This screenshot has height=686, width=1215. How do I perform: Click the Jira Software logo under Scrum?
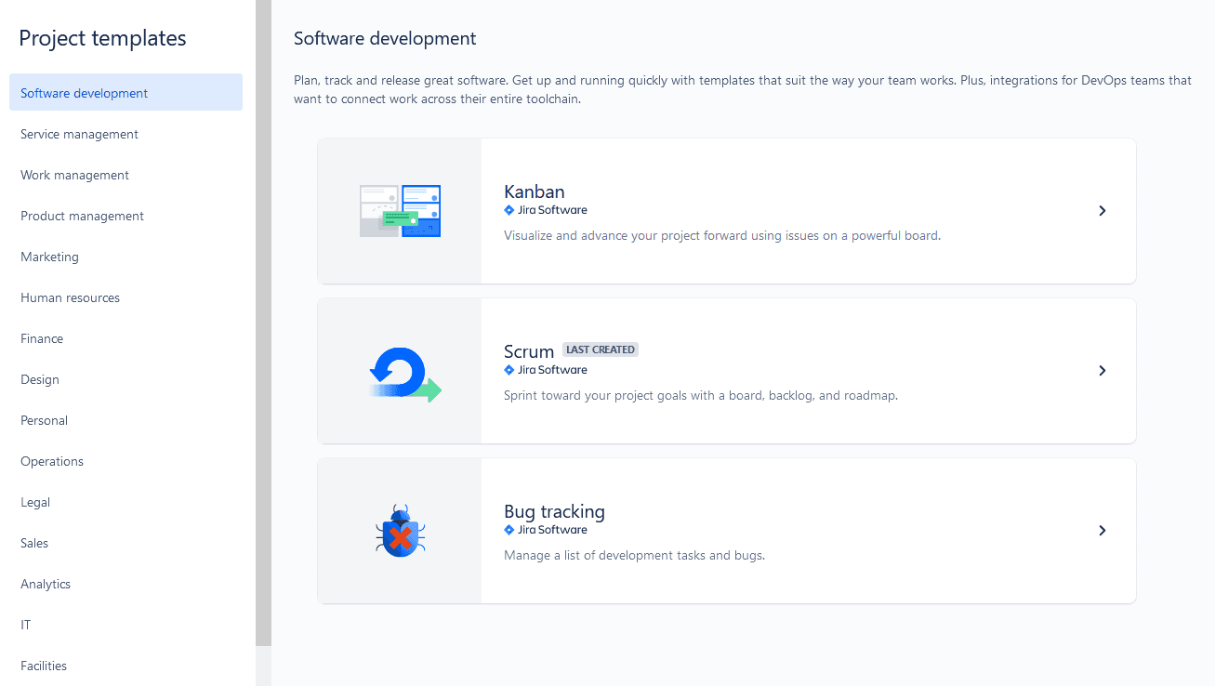[546, 370]
